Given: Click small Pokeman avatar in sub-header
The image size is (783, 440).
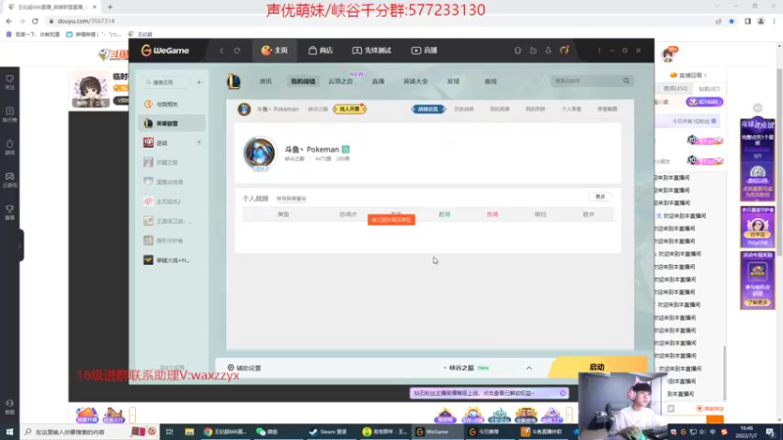Looking at the screenshot, I should click(244, 109).
